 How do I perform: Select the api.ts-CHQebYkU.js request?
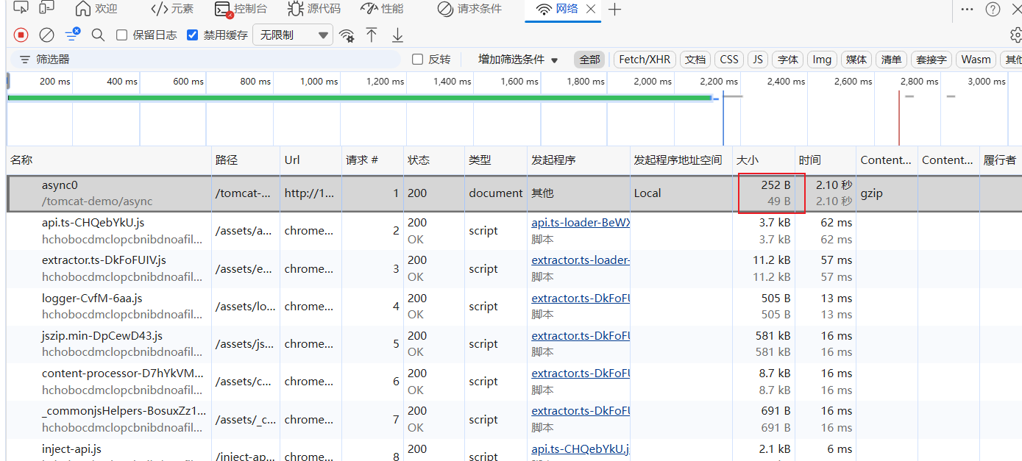click(514, 231)
